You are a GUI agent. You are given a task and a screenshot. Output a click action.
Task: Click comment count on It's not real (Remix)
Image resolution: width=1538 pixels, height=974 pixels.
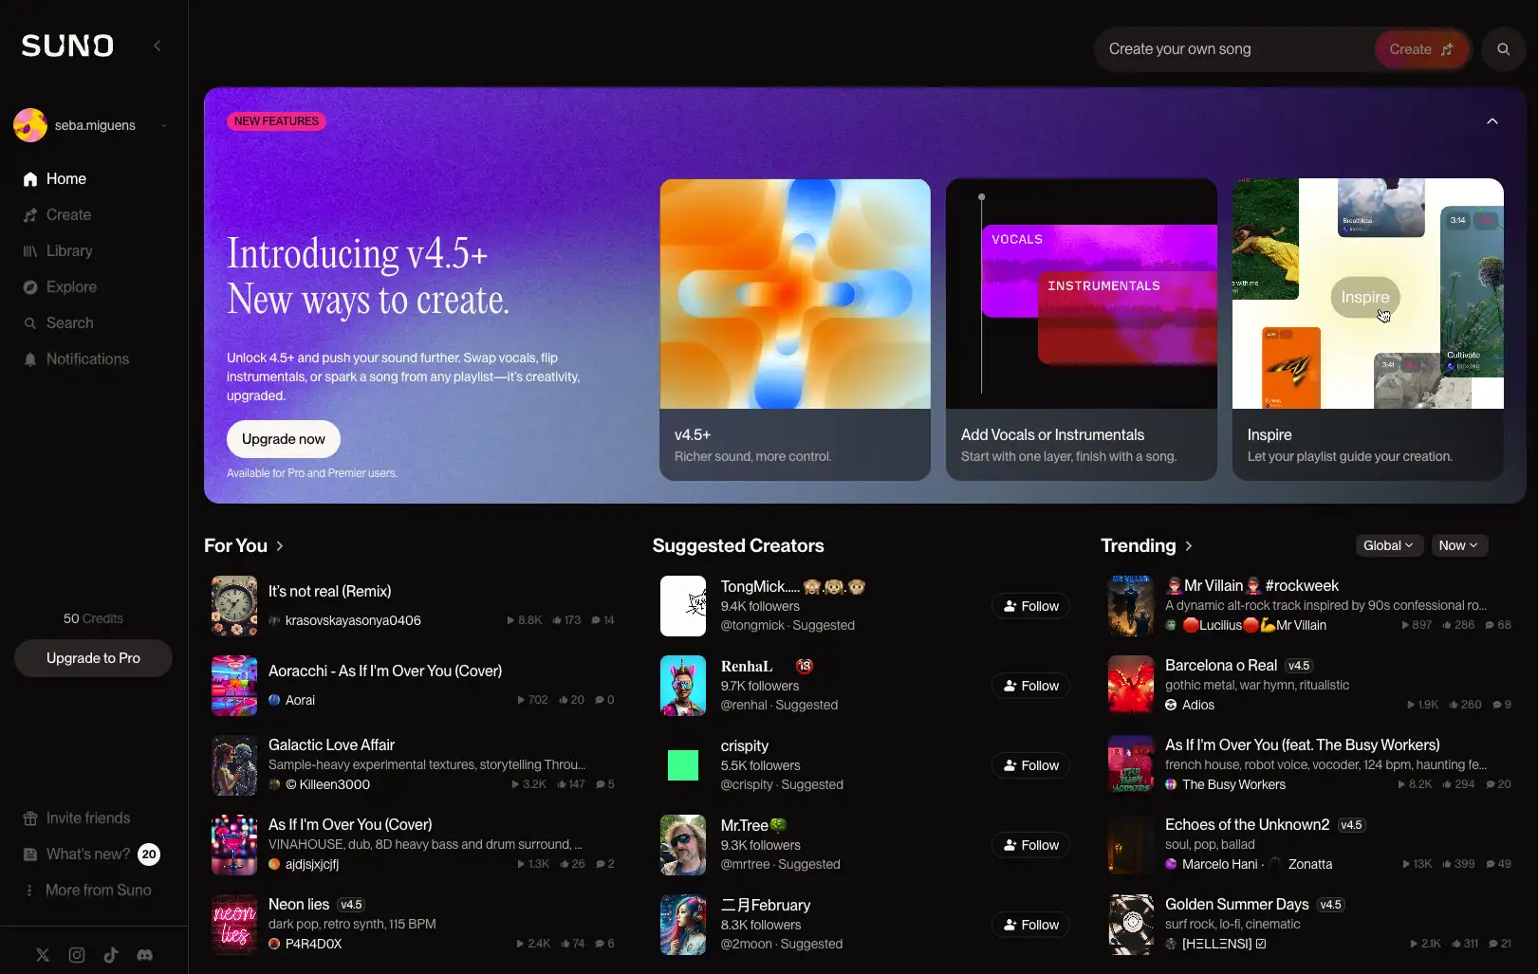[602, 620]
